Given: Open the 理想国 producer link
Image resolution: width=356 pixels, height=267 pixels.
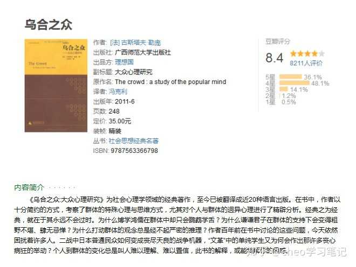Looking at the screenshot, I should pos(124,62).
